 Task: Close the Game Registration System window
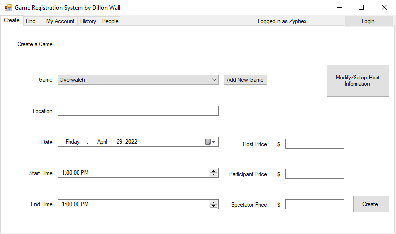click(x=384, y=7)
